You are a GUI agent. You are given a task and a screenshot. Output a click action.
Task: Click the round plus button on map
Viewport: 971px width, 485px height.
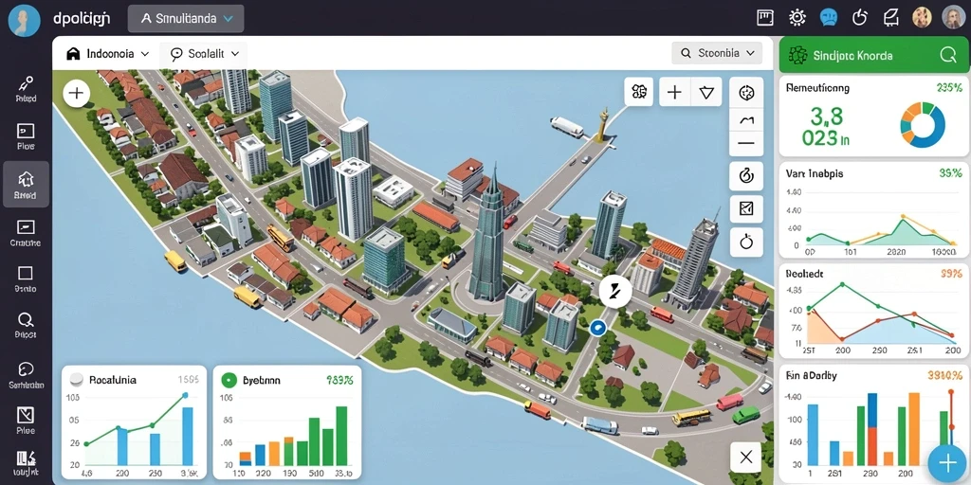[76, 94]
